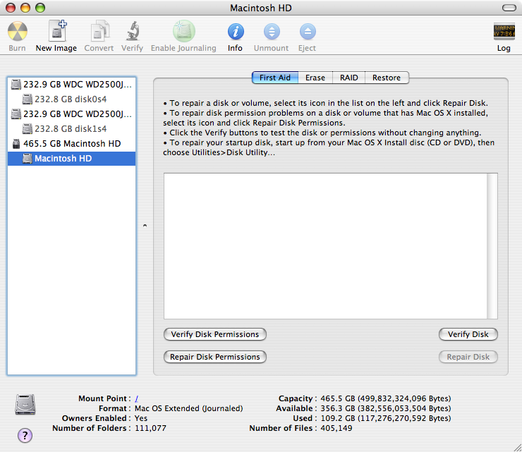Switch to the First Aid tab
The width and height of the screenshot is (522, 452).
(275, 78)
